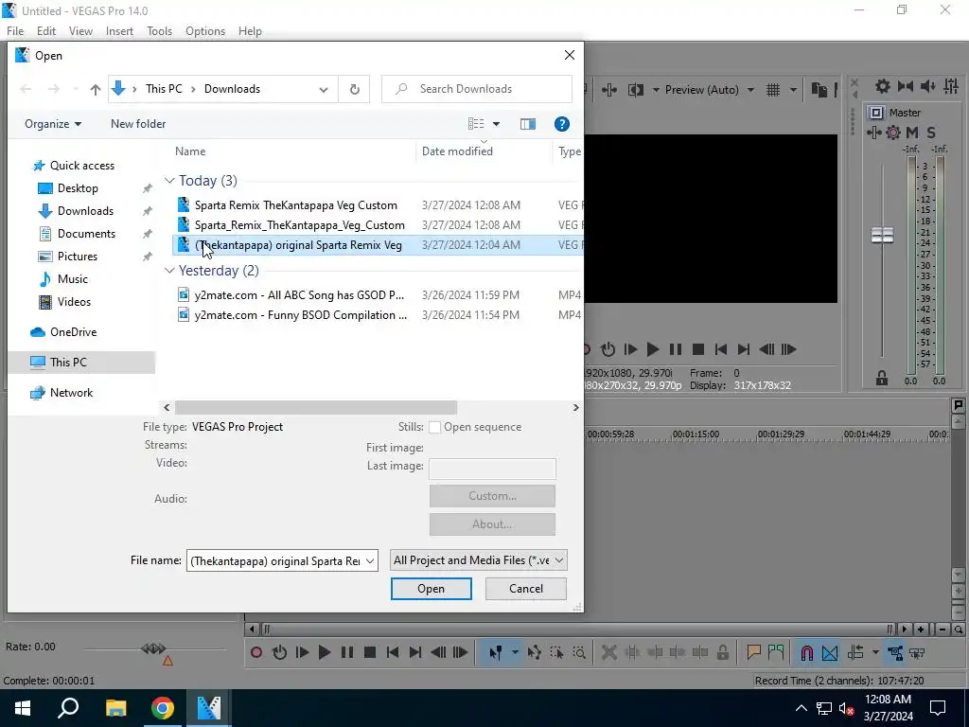This screenshot has height=727, width=969.
Task: Open Chrome from the Windows taskbar
Action: pos(163,708)
